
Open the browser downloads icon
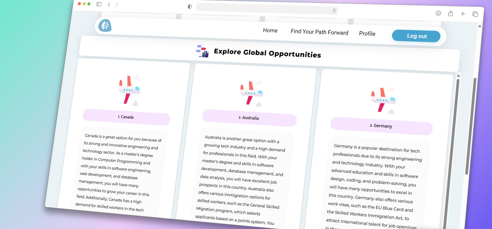438,13
